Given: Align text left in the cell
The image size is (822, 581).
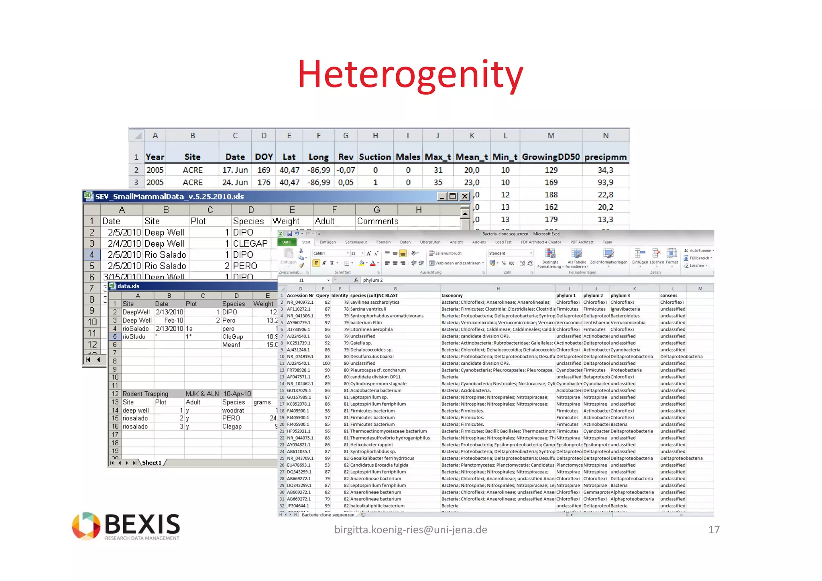Looking at the screenshot, I should pos(387,263).
